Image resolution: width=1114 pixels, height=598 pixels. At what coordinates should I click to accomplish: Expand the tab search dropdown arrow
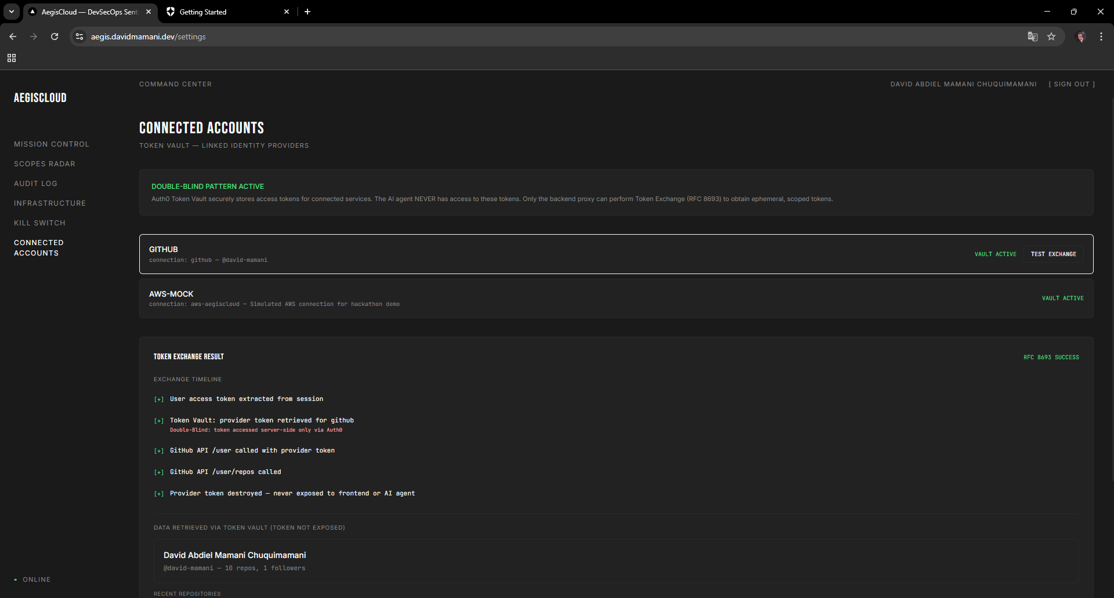click(12, 12)
